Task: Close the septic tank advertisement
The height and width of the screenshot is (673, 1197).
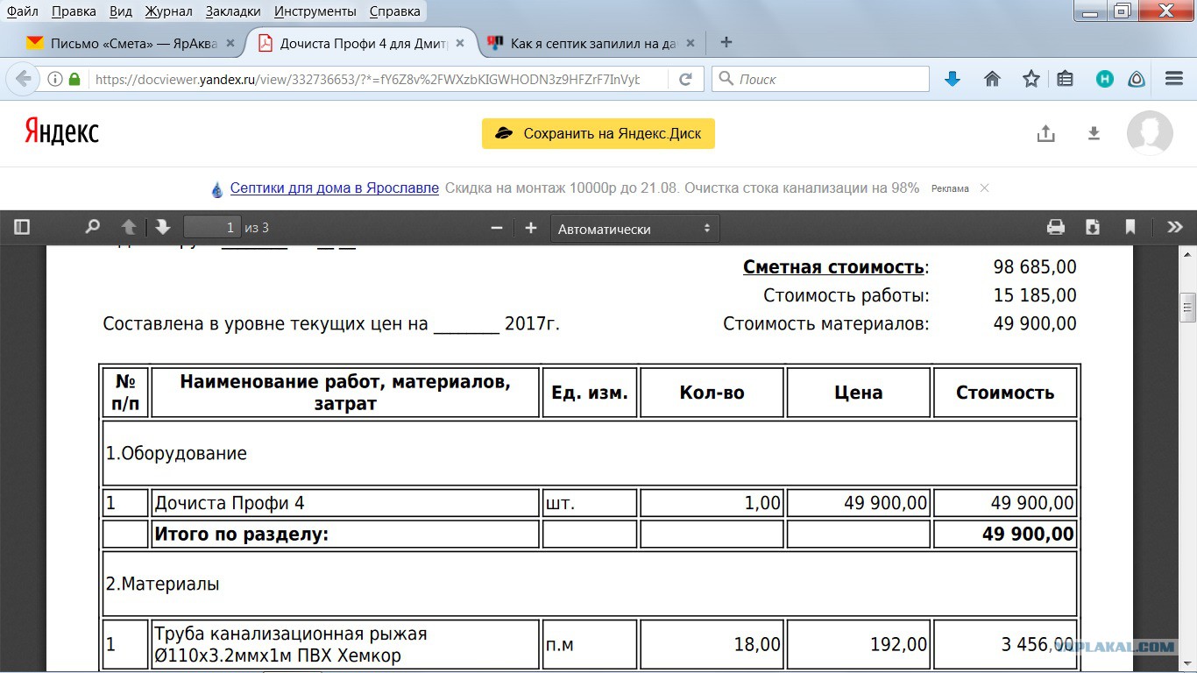Action: point(984,188)
